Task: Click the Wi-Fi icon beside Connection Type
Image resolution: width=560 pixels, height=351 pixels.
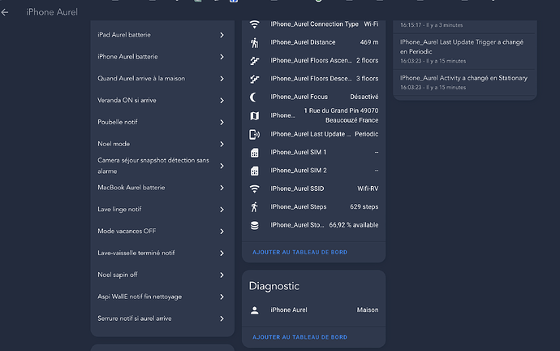Action: pyautogui.click(x=254, y=24)
